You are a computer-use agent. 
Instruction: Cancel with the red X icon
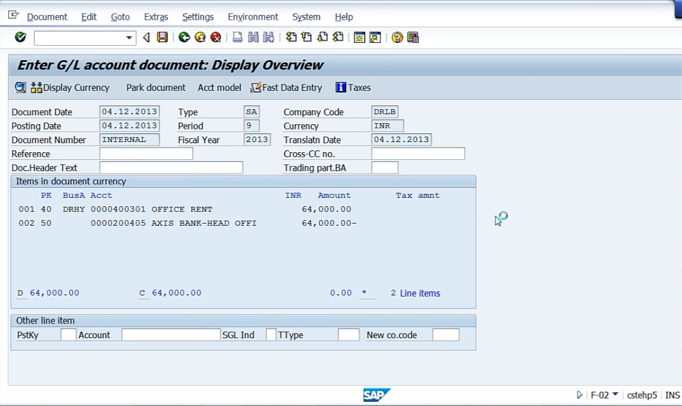216,37
